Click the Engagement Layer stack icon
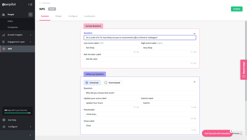The width and height of the screenshot is (247, 140). [3, 42]
